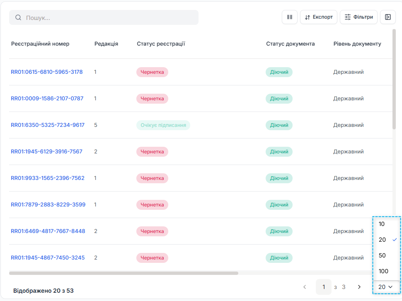
Task: Select page 1 in pagination
Action: (x=324, y=287)
